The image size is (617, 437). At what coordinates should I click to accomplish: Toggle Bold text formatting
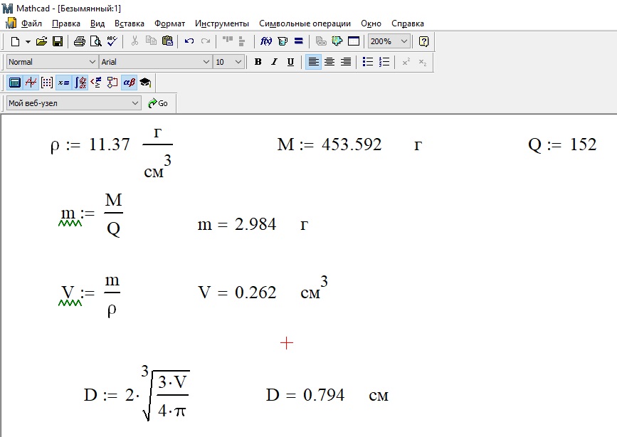click(x=258, y=62)
